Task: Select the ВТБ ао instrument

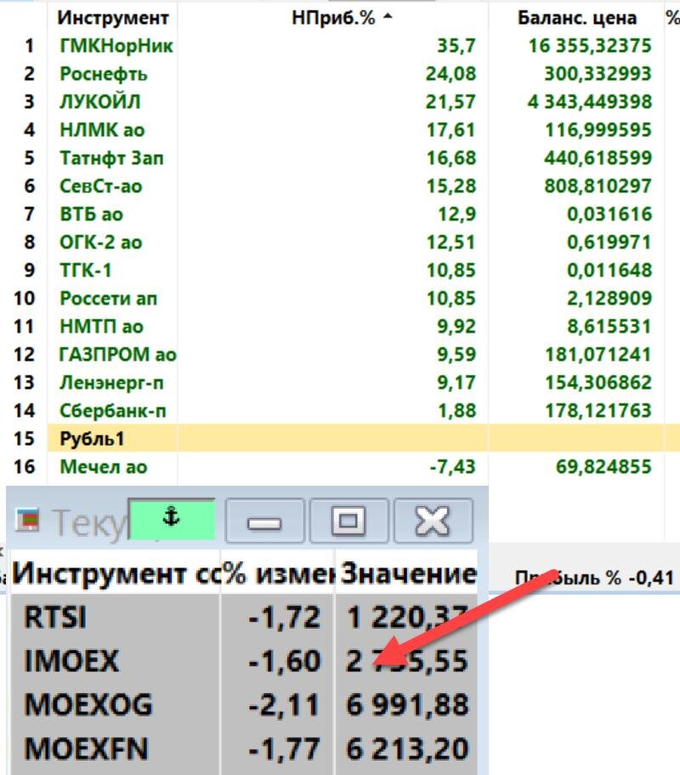Action: click(91, 214)
